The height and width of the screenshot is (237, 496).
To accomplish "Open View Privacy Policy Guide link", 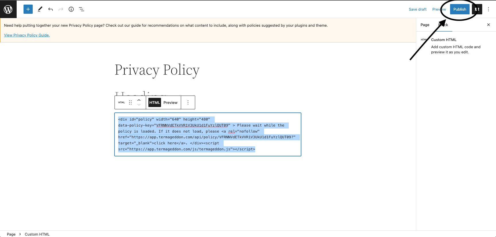I will coord(27,35).
